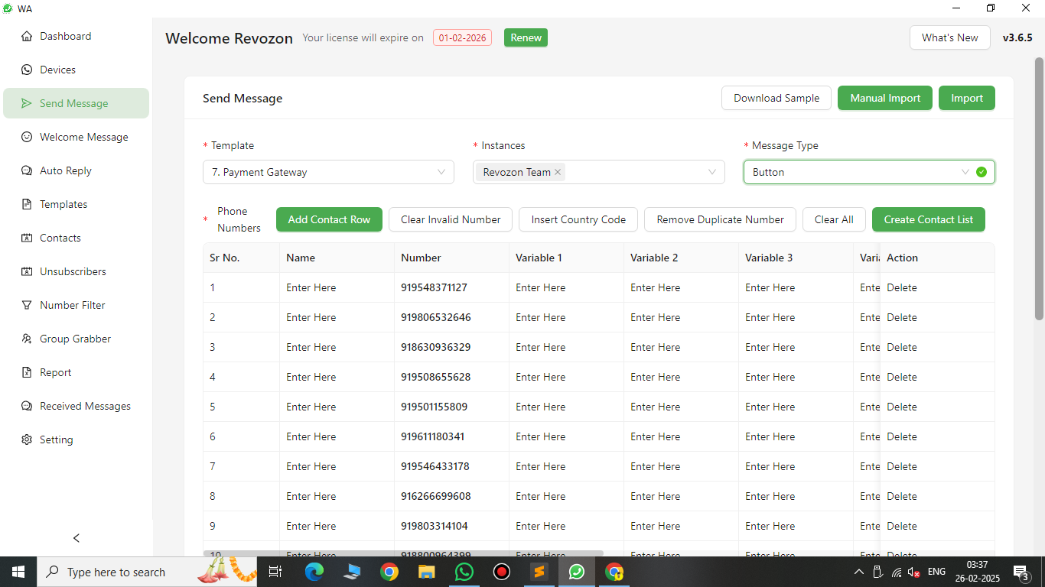1045x587 pixels.
Task: Click Insert Country Code
Action: click(578, 219)
